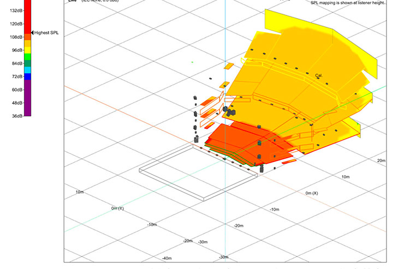The image size is (404, 269).
Task: Select the lowest loudspeaker at stage front corner
Action: pyautogui.click(x=262, y=169)
